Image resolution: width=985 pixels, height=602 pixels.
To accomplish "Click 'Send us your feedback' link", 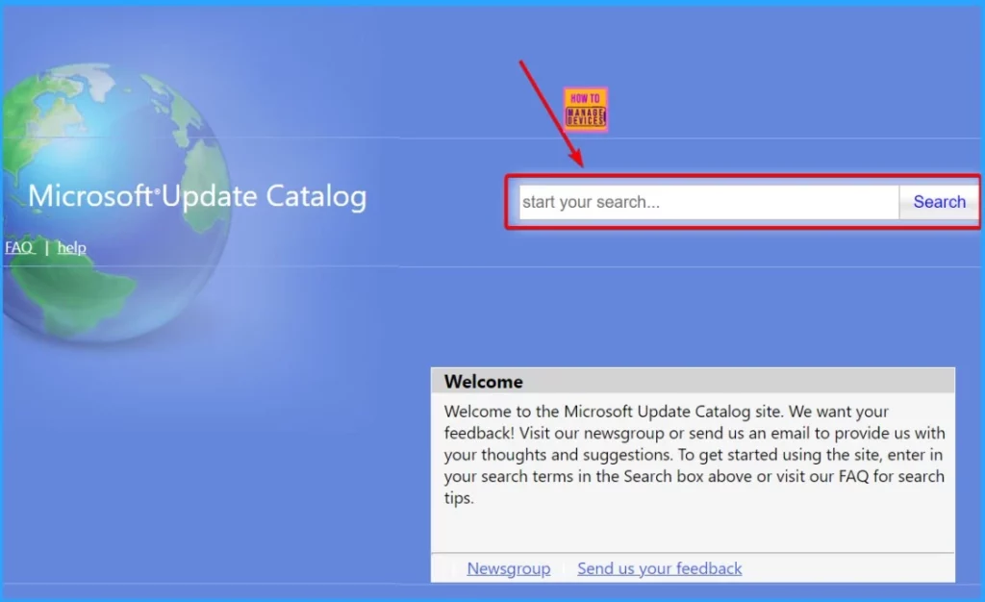I will click(660, 568).
